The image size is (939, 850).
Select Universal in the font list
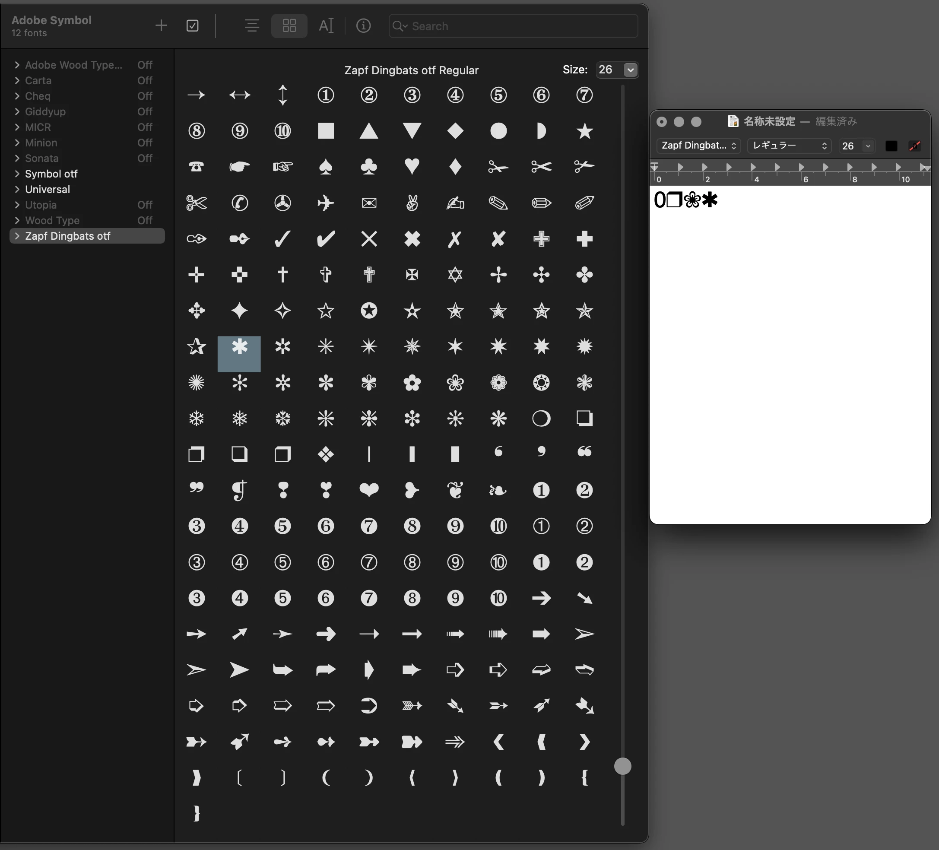(48, 190)
